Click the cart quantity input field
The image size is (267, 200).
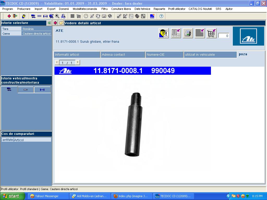click(223, 36)
